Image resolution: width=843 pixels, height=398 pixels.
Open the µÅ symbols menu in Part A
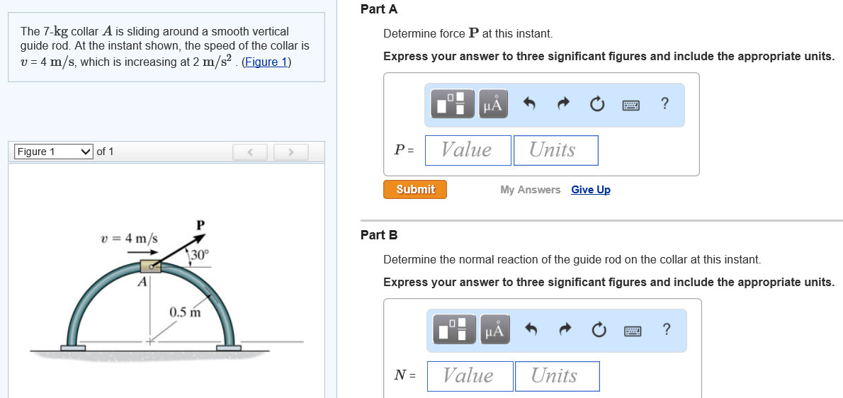coord(493,105)
